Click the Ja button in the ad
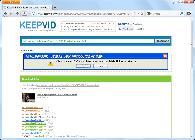 [x=83, y=66]
